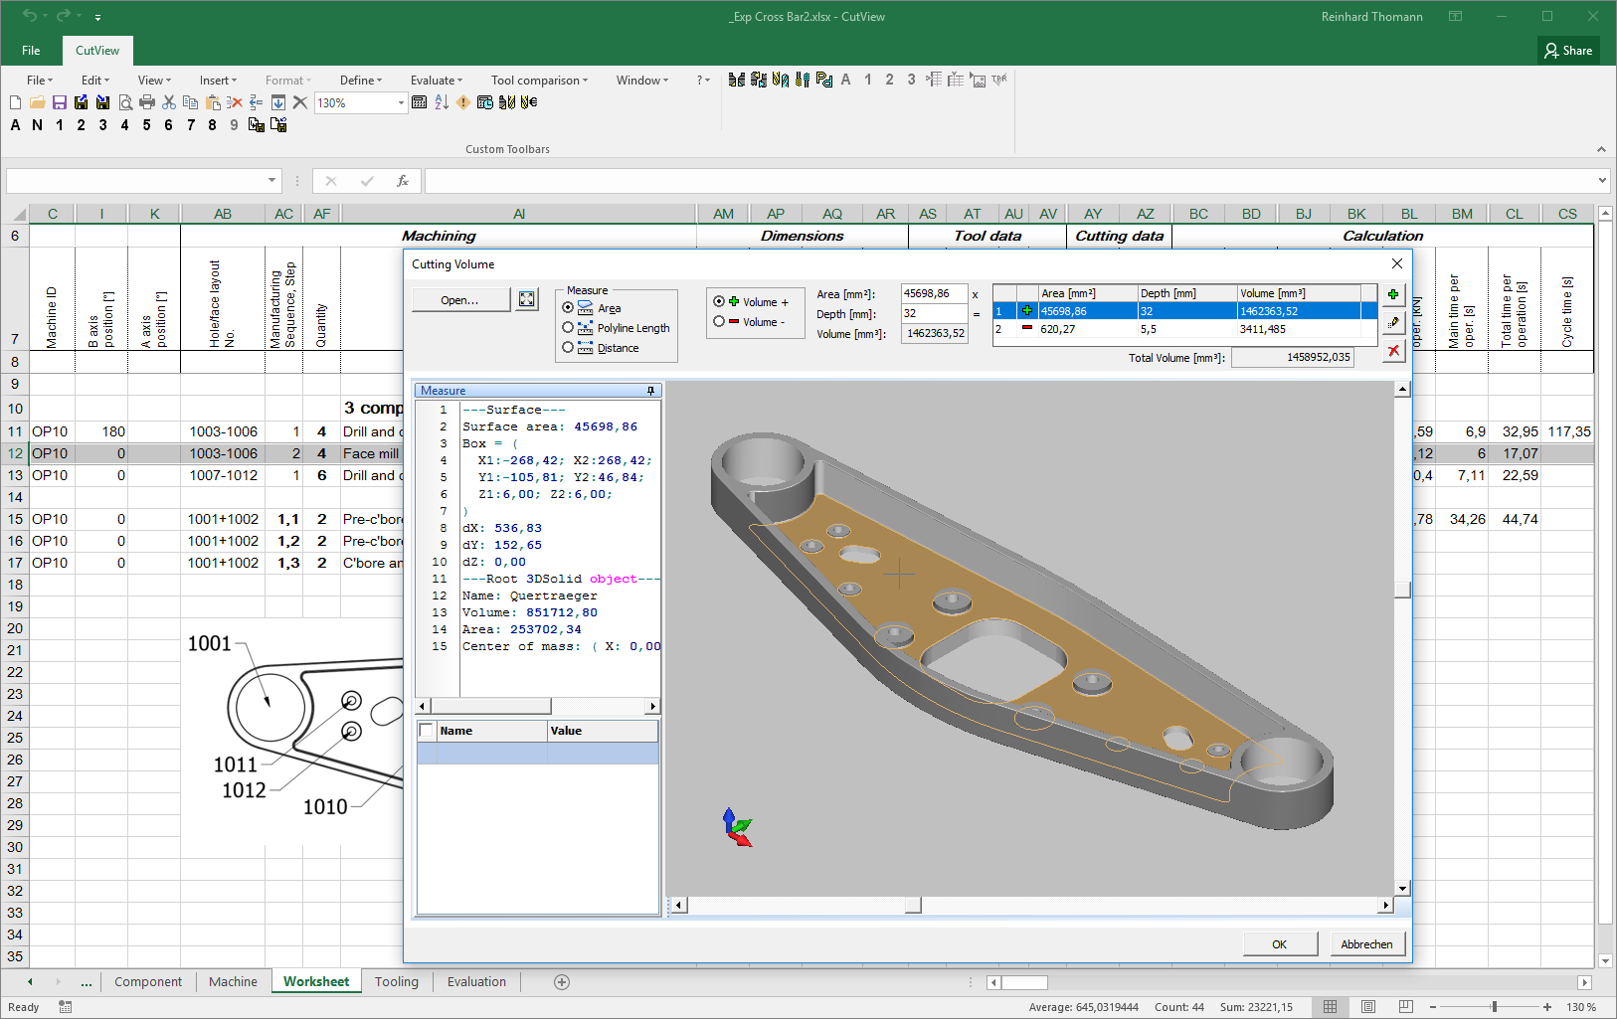Pin the Measure panel with pushpin icon
Screen dimensions: 1617x1019
pos(651,391)
